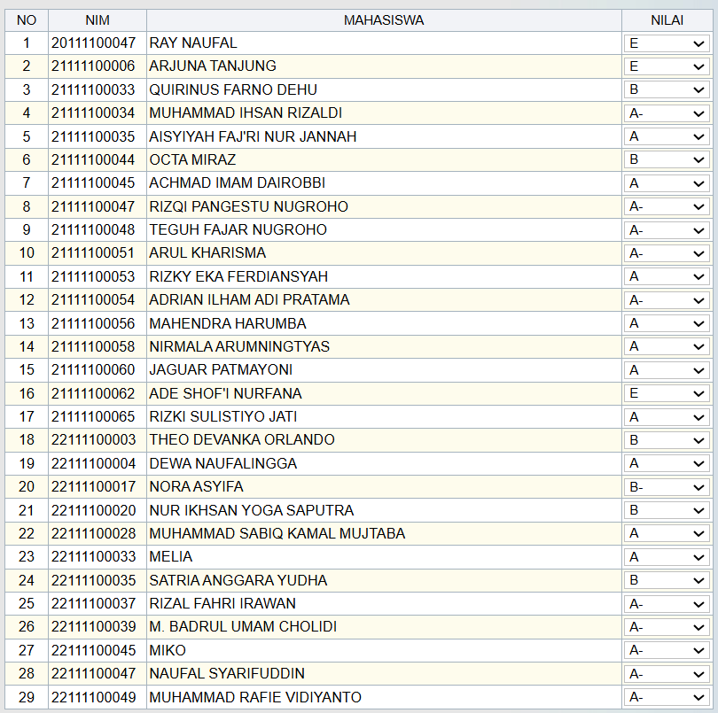Viewport: 718px width, 713px height.
Task: Open nilai dropdown for ADRIAN ILHAM ADI PRATAMA
Action: pos(667,300)
